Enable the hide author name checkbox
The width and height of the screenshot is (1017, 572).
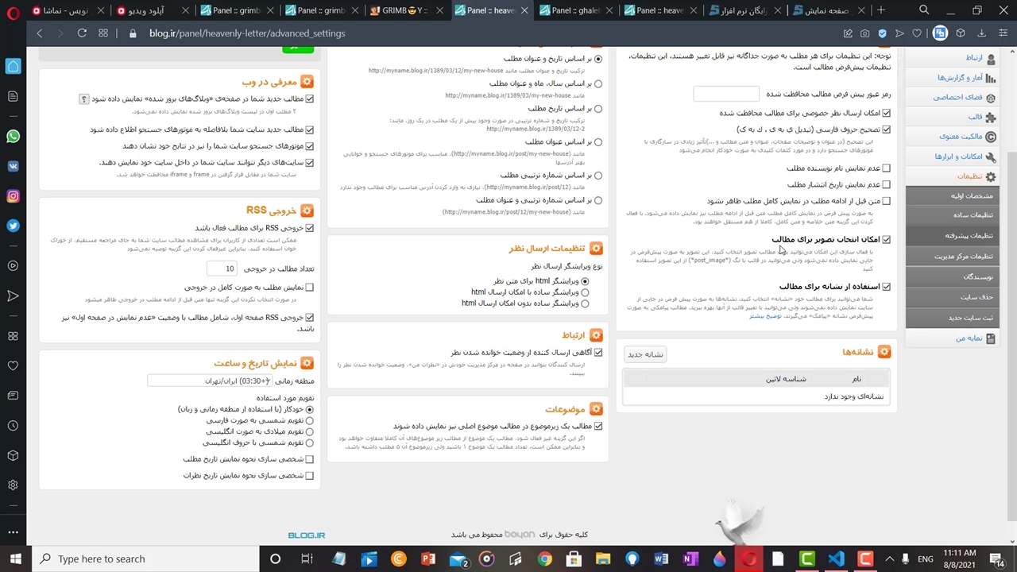pos(886,168)
